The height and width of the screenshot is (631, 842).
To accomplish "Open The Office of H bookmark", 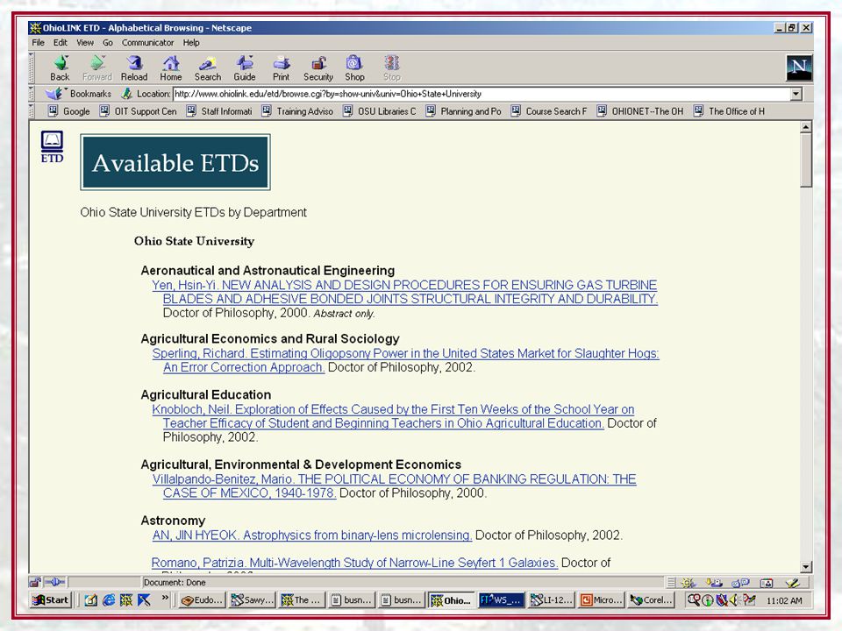I will (729, 111).
